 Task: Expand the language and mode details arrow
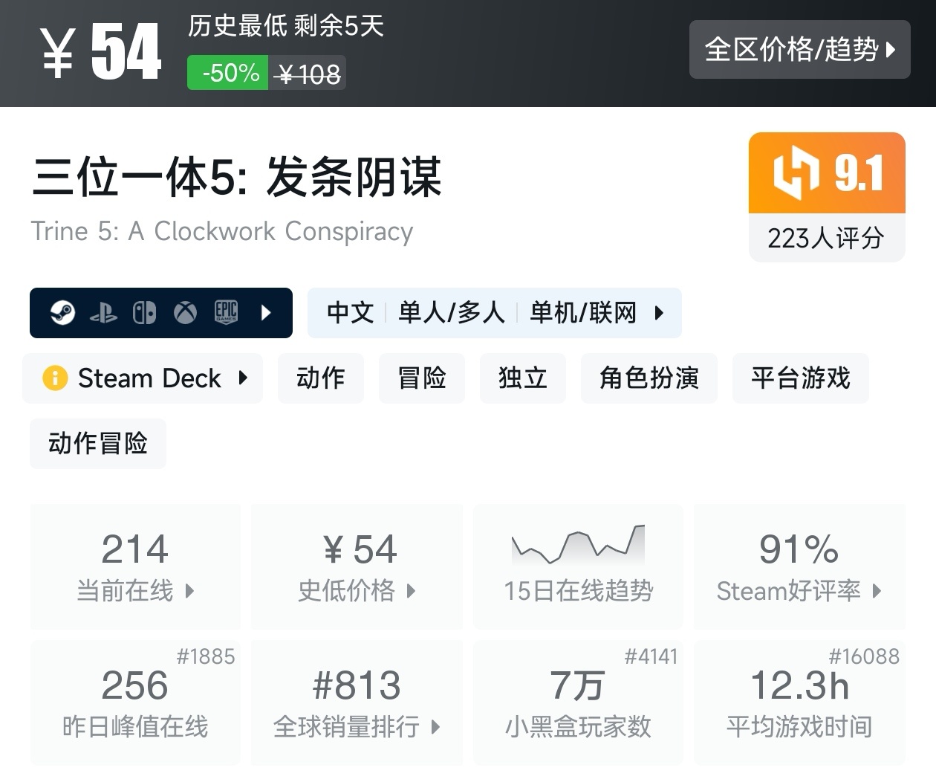659,313
